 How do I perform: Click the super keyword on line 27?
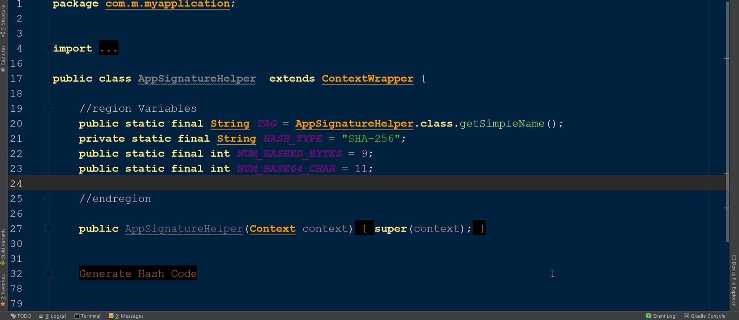(x=391, y=228)
